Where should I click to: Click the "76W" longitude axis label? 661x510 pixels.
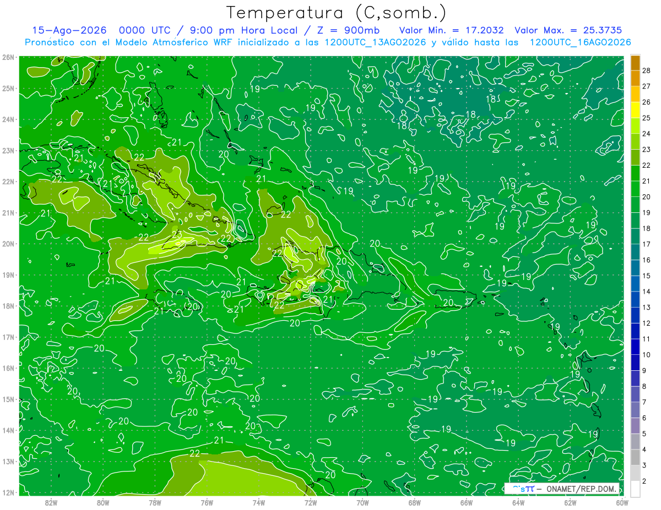click(x=207, y=502)
